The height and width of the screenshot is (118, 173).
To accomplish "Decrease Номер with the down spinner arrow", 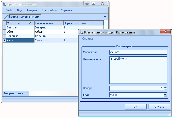I will 165,89.
